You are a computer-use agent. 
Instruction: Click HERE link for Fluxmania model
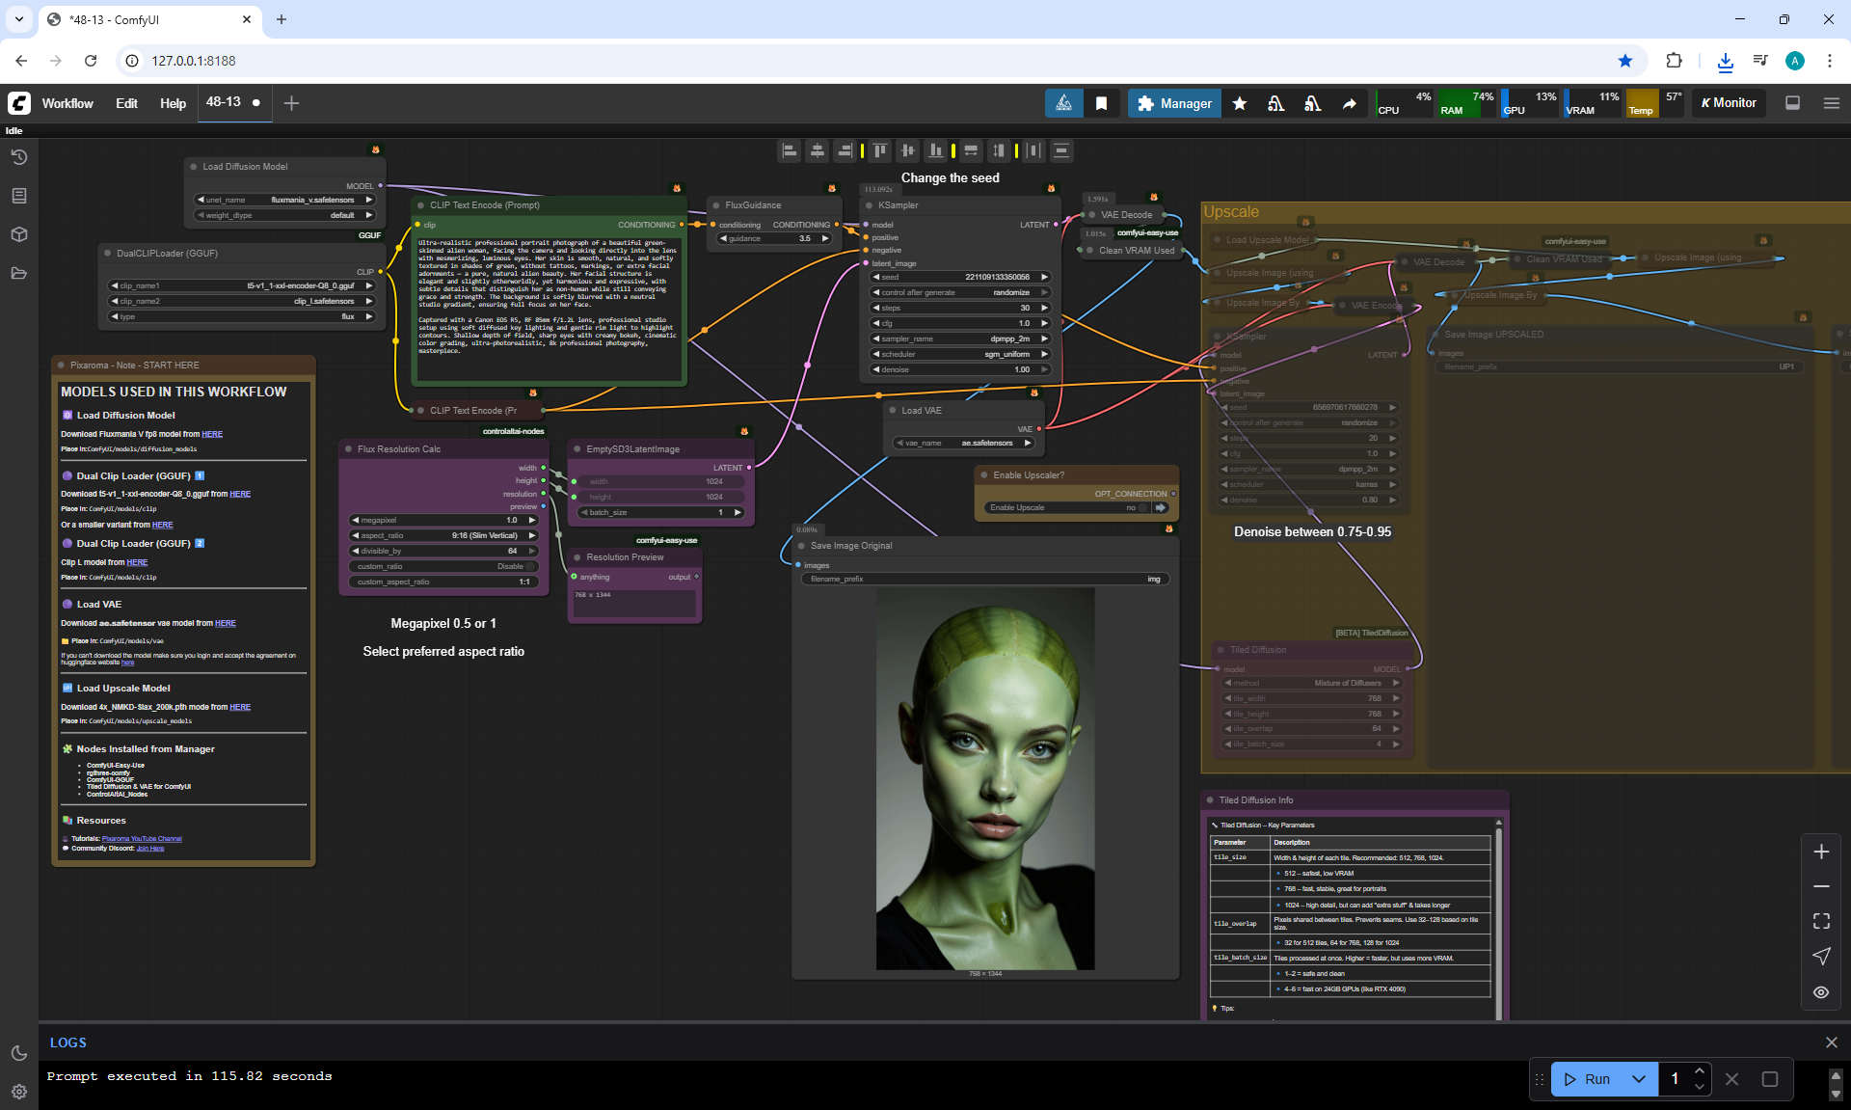click(212, 434)
